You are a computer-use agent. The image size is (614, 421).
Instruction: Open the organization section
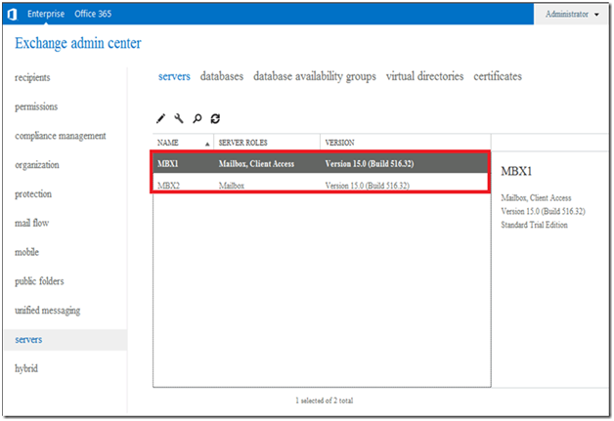[37, 165]
